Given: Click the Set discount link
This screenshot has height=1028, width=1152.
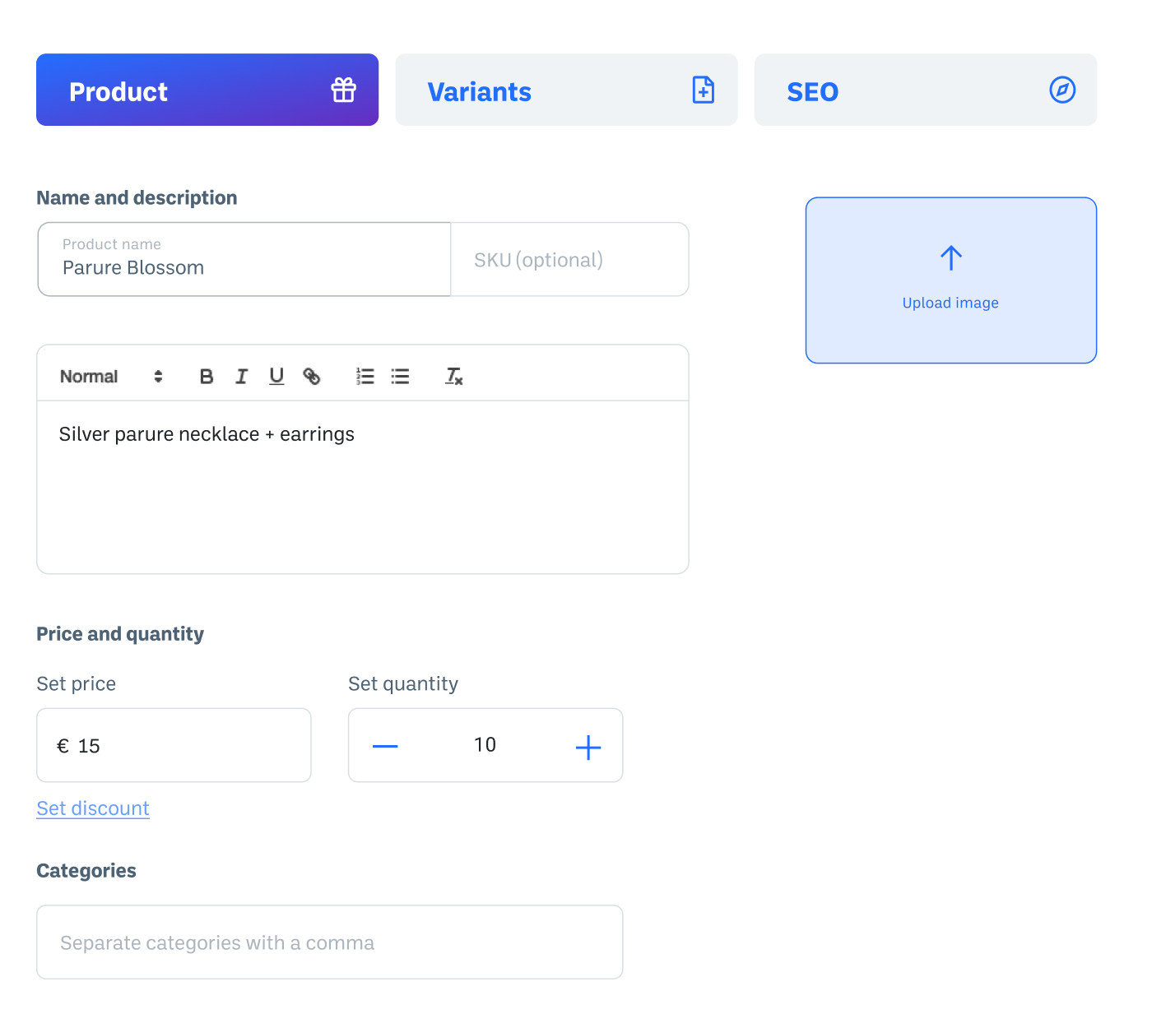Looking at the screenshot, I should coord(93,808).
